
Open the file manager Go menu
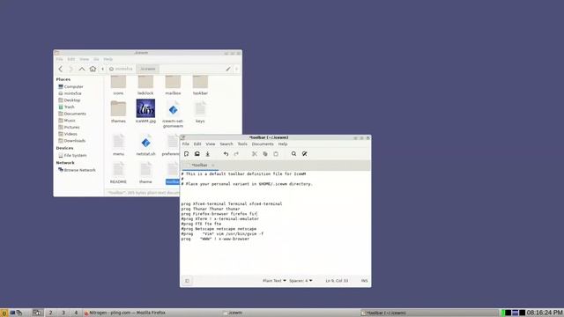point(96,59)
